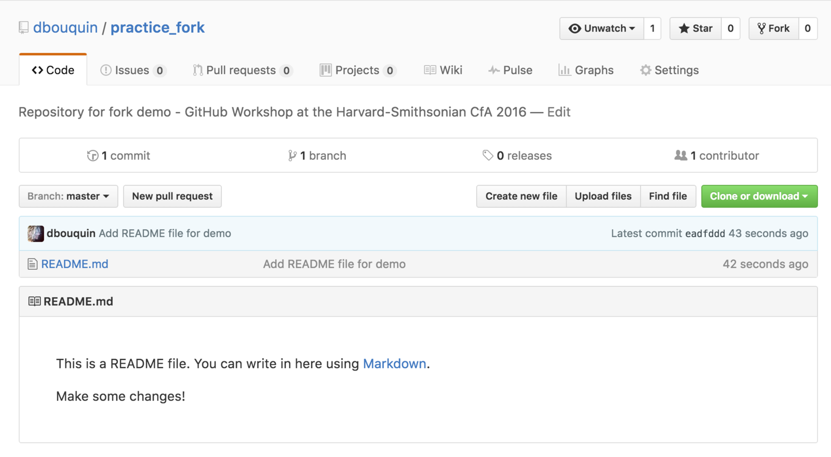Click the Pull requests count badge
The height and width of the screenshot is (457, 831).
point(286,71)
